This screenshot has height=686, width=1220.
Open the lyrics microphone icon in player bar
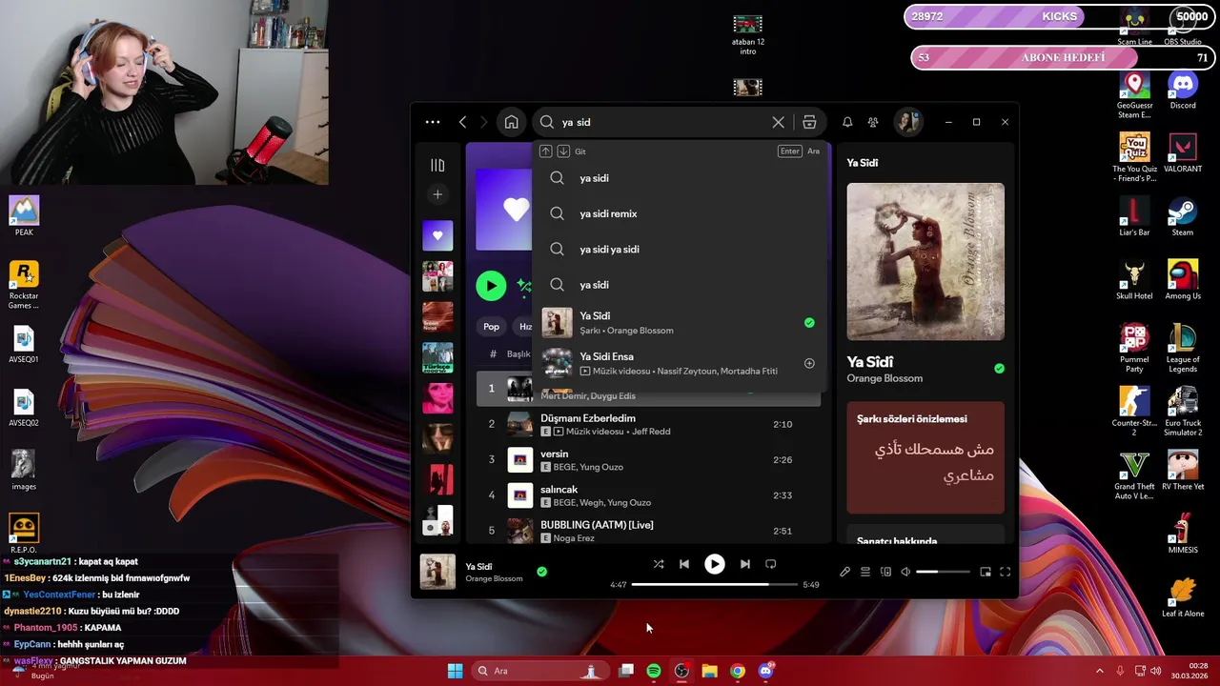pyautogui.click(x=844, y=572)
